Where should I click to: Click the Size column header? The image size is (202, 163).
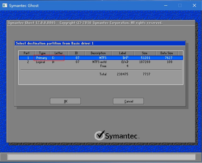[144, 53]
